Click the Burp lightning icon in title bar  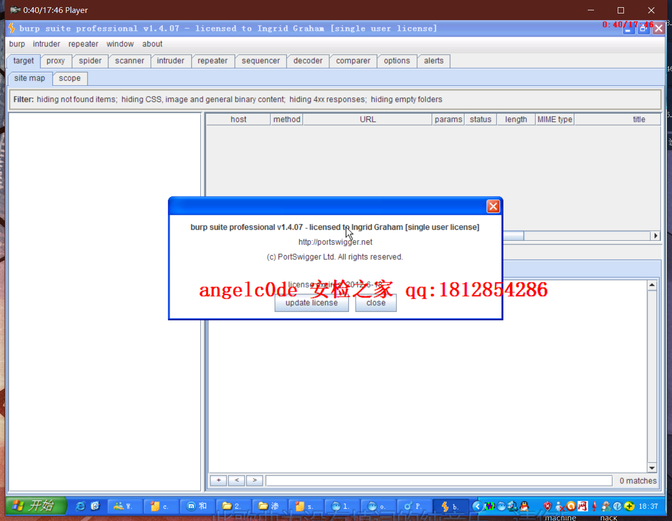pyautogui.click(x=12, y=28)
